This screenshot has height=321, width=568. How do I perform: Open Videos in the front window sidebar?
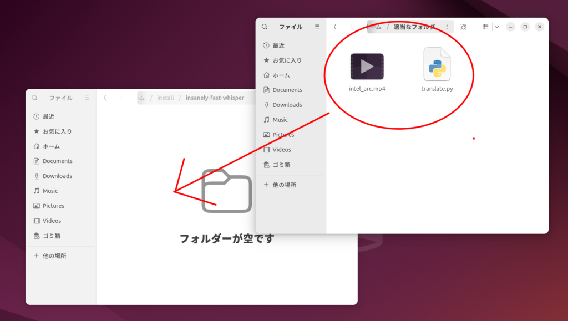click(x=281, y=150)
